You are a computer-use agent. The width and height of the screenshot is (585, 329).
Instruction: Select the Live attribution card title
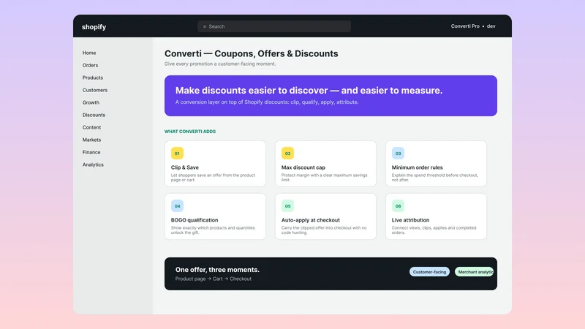coord(410,220)
